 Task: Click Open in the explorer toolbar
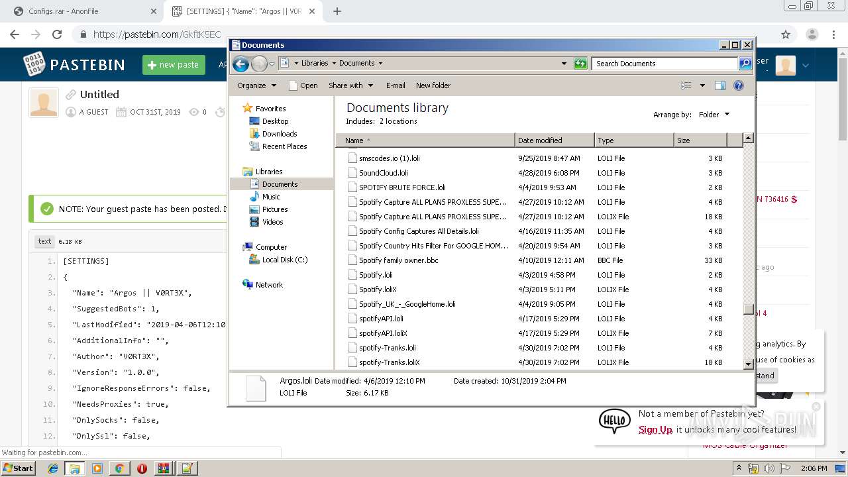tap(303, 85)
